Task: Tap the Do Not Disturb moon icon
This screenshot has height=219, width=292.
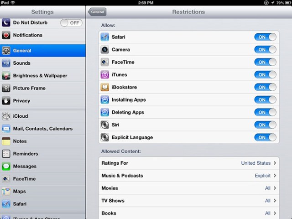Action: [6, 23]
